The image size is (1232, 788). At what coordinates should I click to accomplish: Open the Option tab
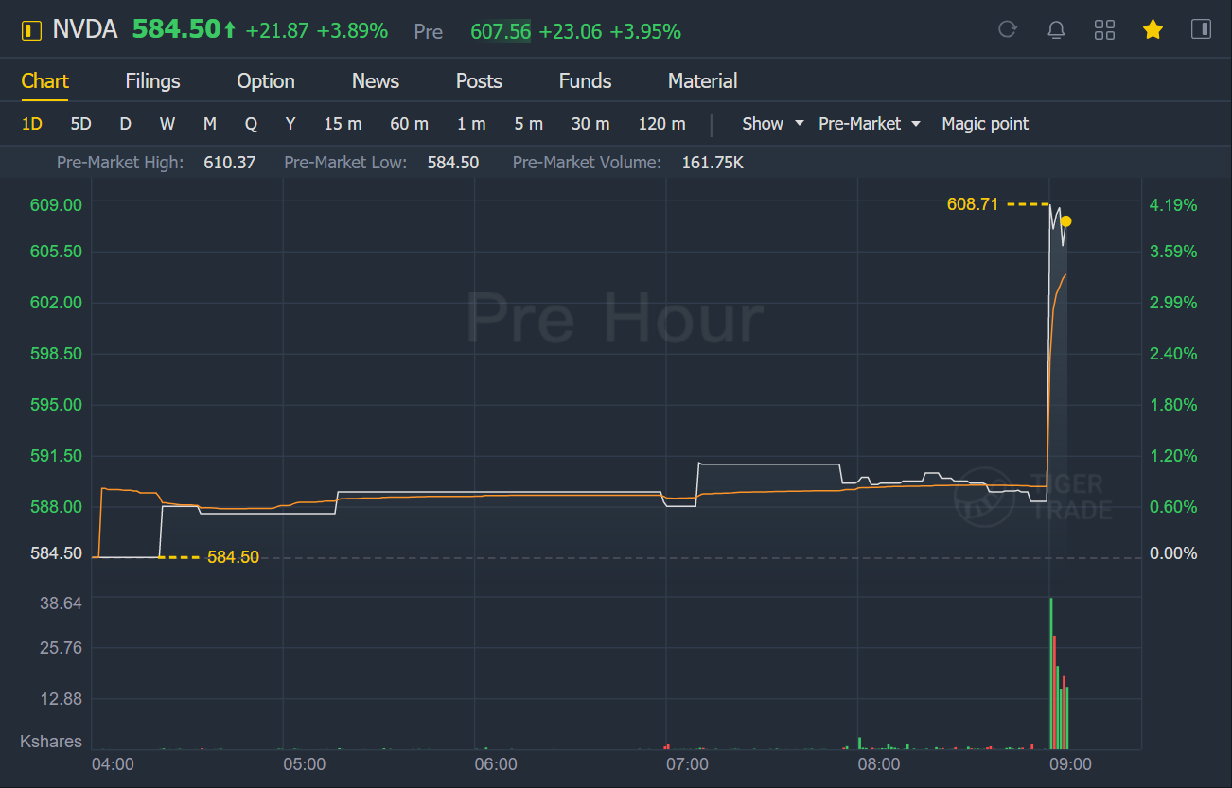266,81
